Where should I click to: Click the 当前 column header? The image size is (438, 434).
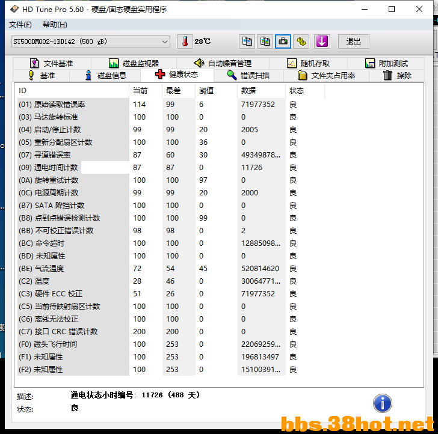pos(146,91)
